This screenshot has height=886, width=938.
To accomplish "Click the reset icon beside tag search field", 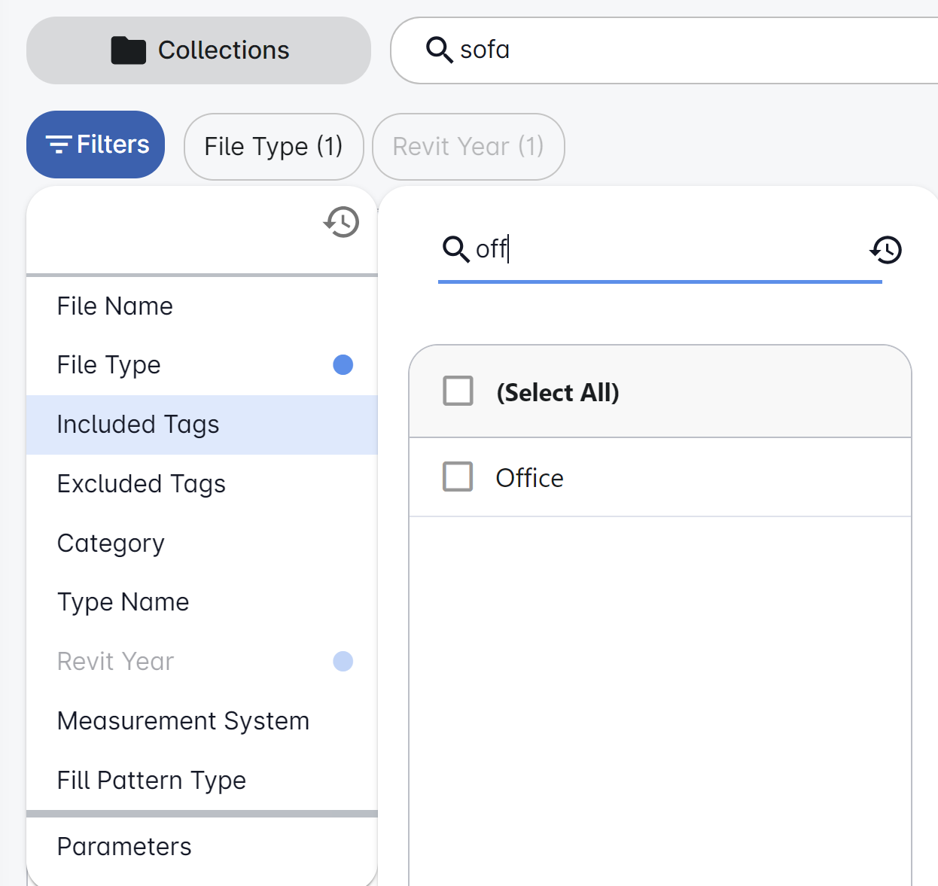I will click(886, 250).
